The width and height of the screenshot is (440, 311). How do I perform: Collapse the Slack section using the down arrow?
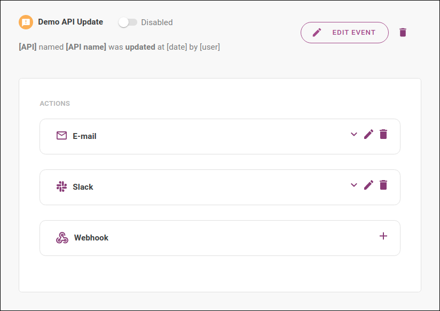coord(353,185)
